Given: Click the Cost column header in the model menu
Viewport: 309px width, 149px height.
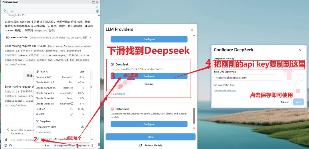Looking at the screenshot, I should tap(82, 72).
